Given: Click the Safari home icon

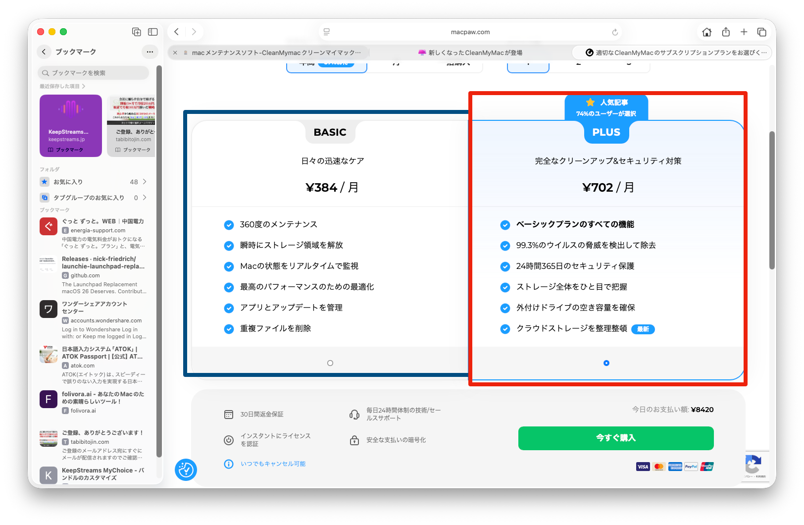Looking at the screenshot, I should click(x=706, y=32).
